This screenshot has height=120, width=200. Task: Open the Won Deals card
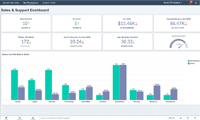coord(77,23)
